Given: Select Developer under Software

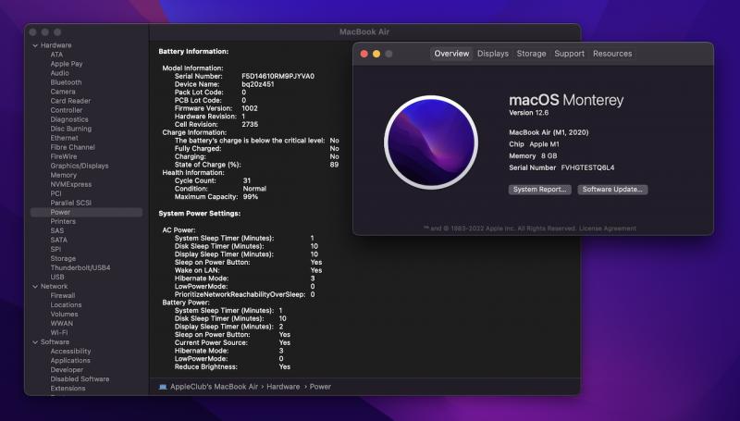Looking at the screenshot, I should click(x=67, y=370).
